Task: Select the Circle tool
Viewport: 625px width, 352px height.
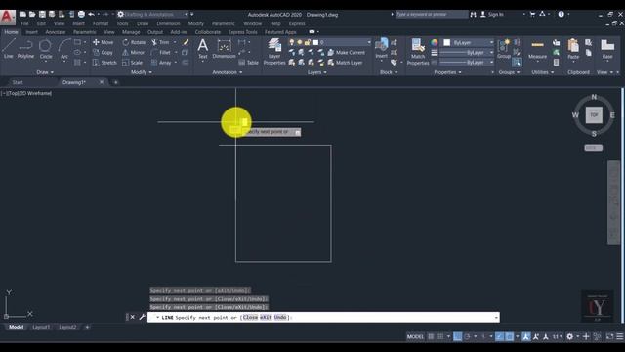Action: 46,49
